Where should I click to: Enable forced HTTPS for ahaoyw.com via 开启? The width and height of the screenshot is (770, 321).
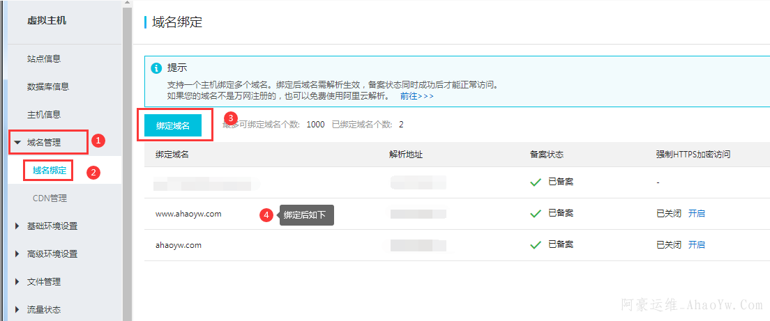point(696,245)
